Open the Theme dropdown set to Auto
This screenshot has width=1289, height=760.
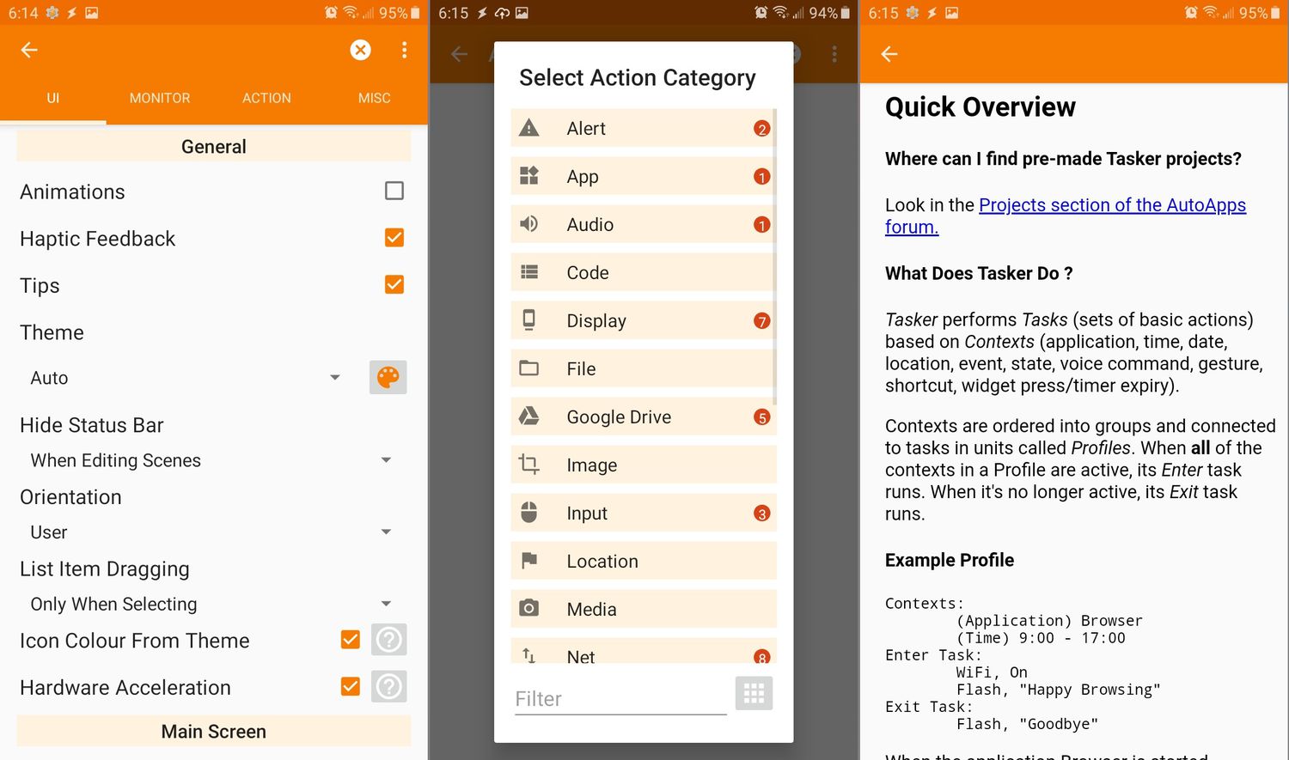click(x=186, y=378)
